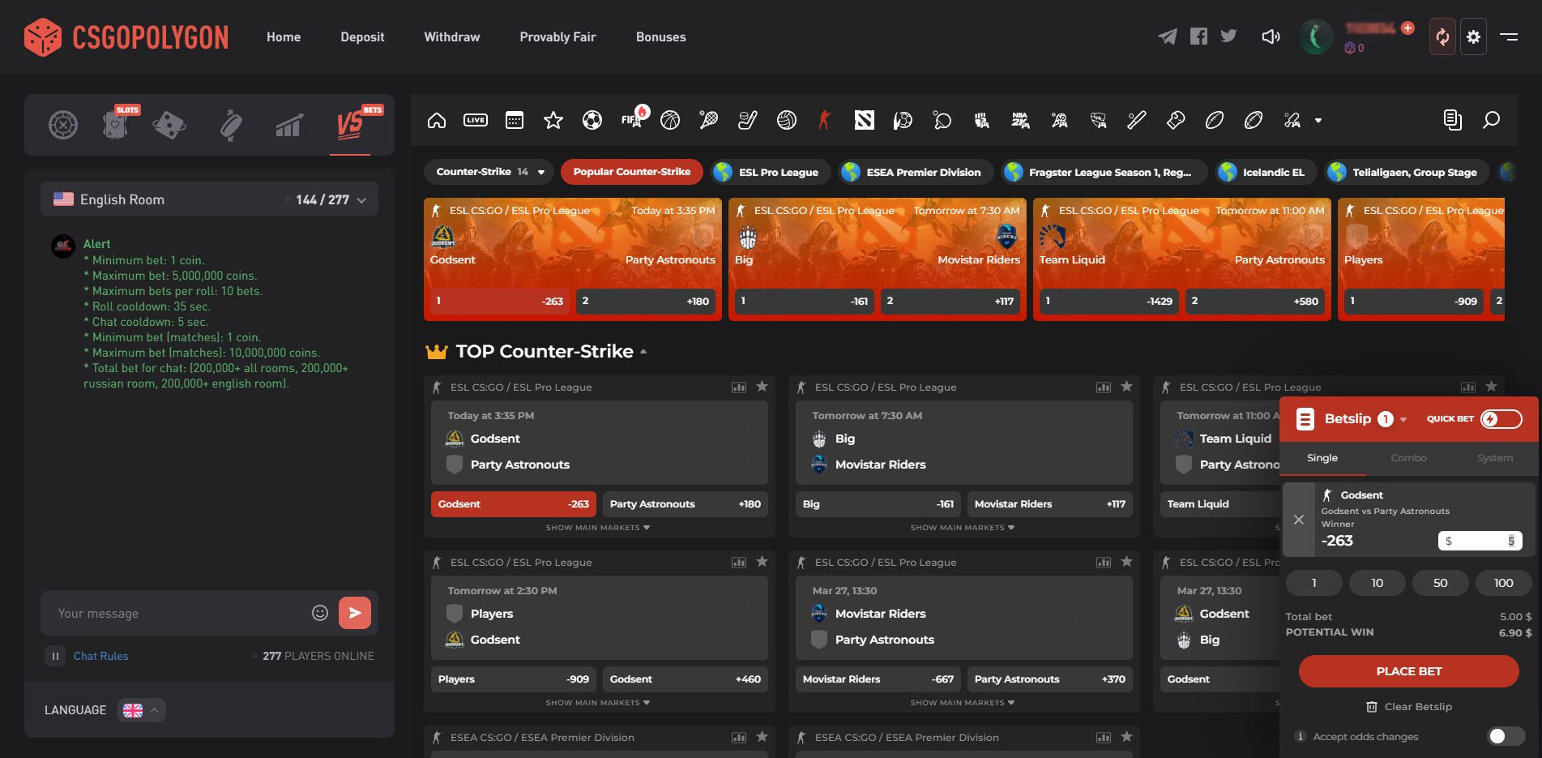The height and width of the screenshot is (758, 1542).
Task: Open the English Room chat selector
Action: point(209,199)
